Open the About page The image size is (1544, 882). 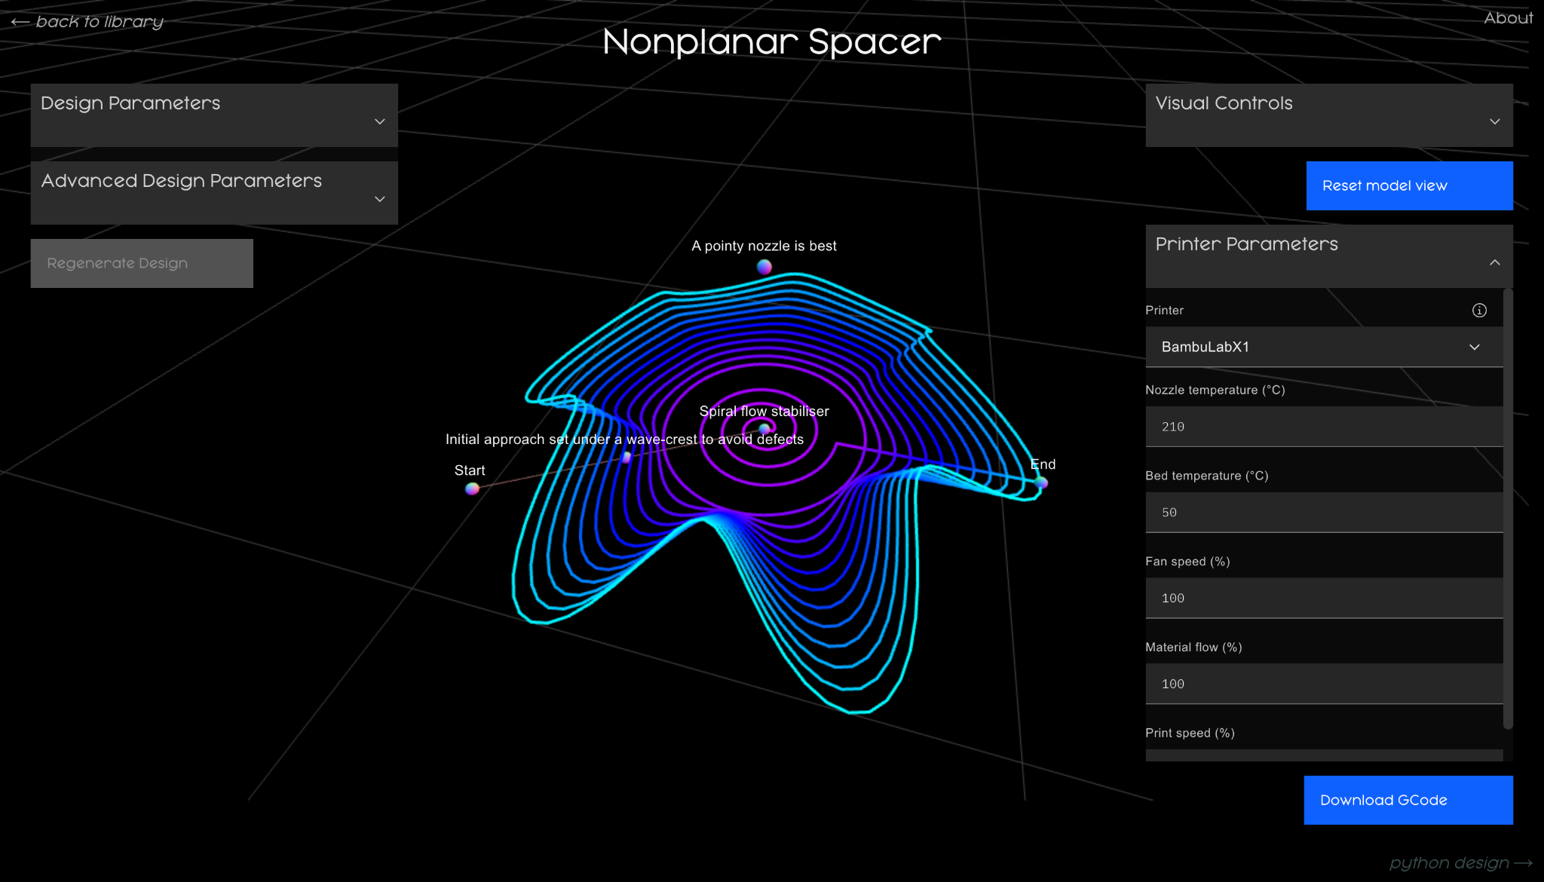pyautogui.click(x=1508, y=18)
